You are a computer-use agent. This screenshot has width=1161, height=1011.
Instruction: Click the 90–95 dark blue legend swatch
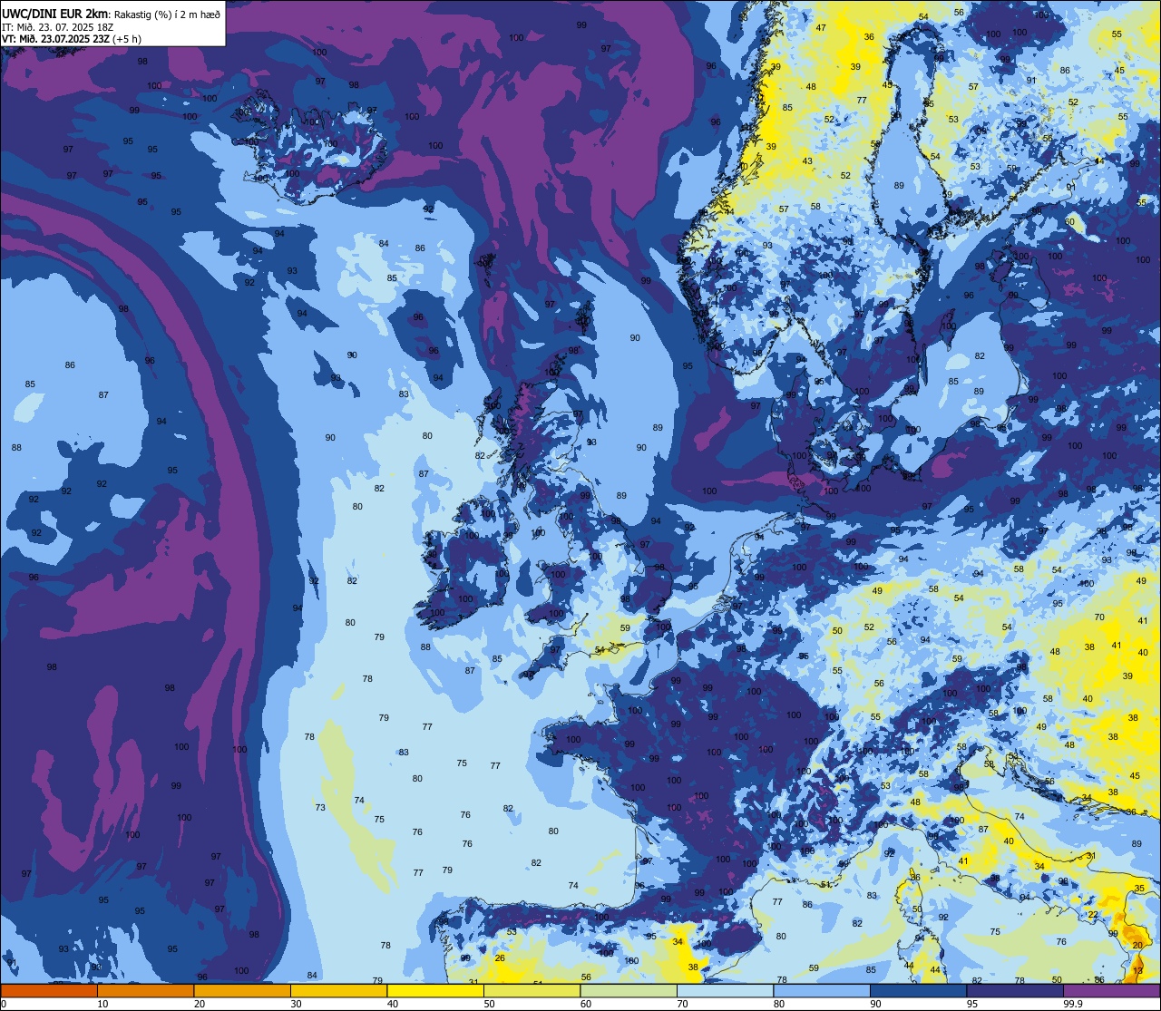pos(918,990)
